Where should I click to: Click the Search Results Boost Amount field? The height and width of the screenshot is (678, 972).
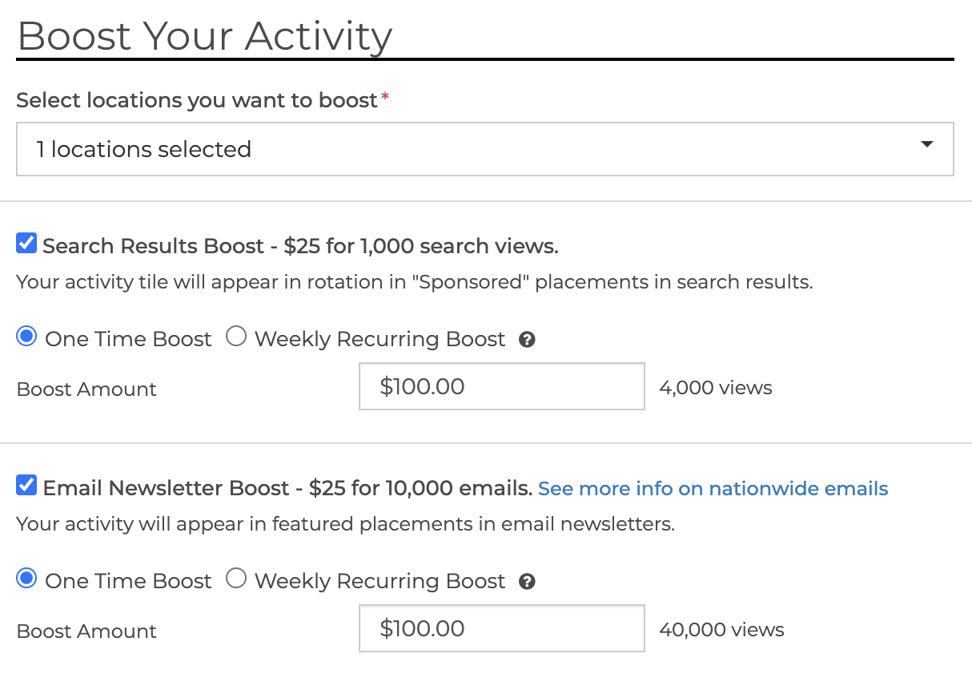[501, 386]
